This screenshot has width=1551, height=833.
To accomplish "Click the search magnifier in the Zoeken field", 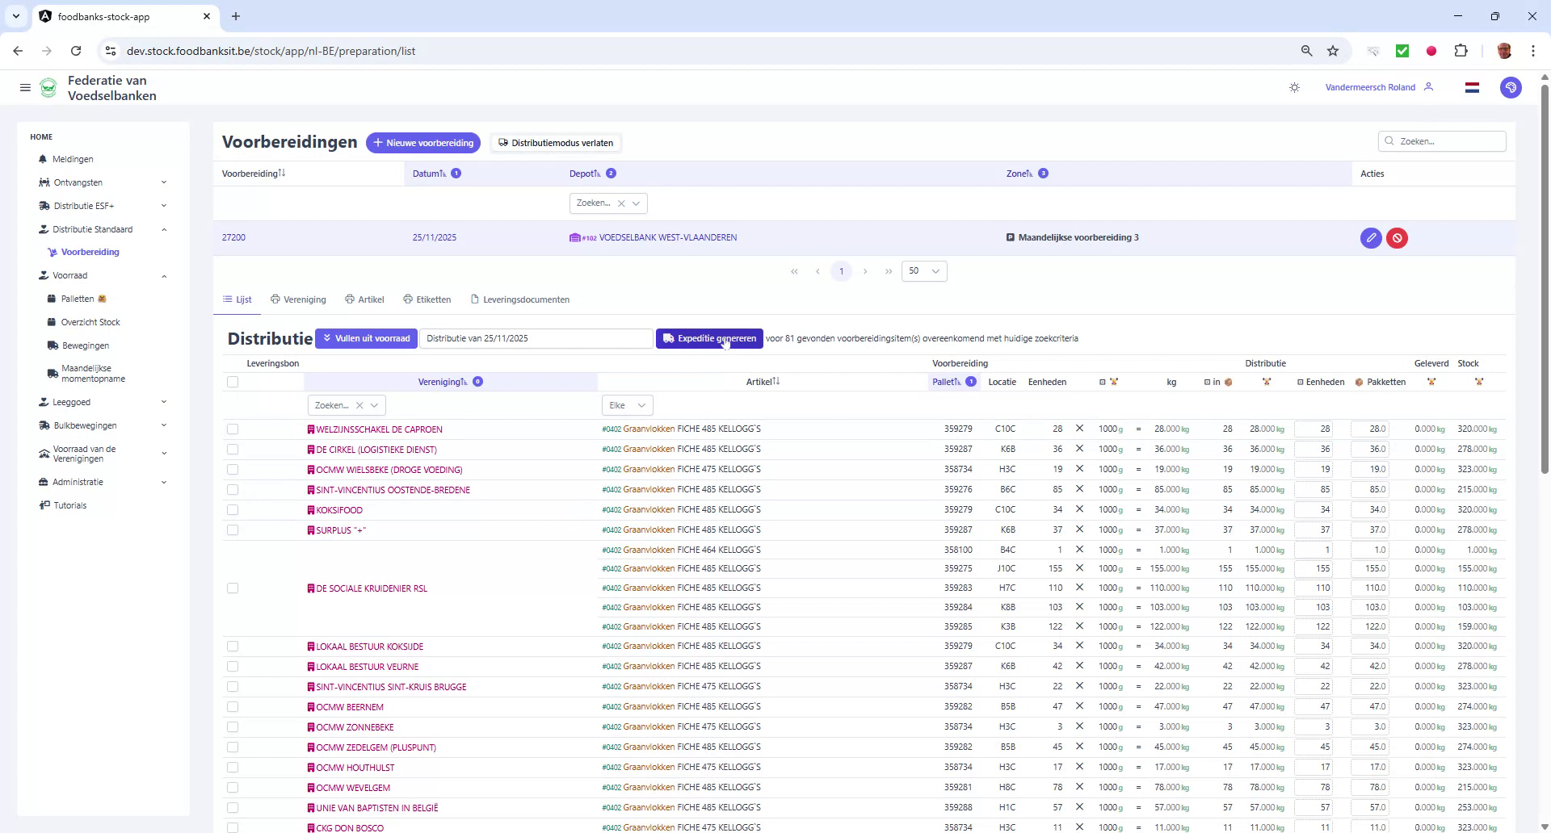I will point(1390,141).
